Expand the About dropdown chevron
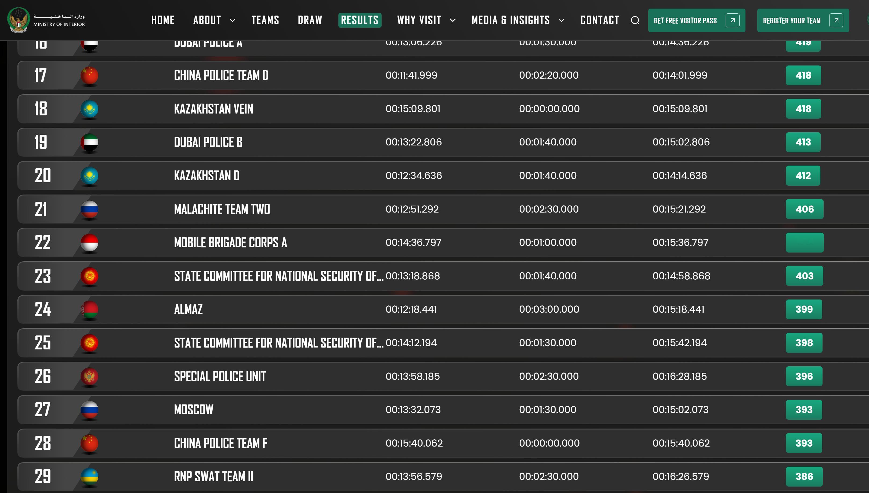869x493 pixels. click(x=232, y=20)
